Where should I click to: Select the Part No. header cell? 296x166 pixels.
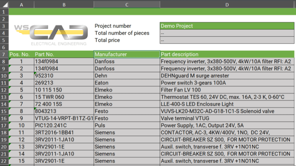[64, 54]
